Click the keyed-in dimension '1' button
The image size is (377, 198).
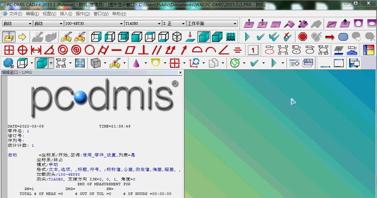(253, 50)
